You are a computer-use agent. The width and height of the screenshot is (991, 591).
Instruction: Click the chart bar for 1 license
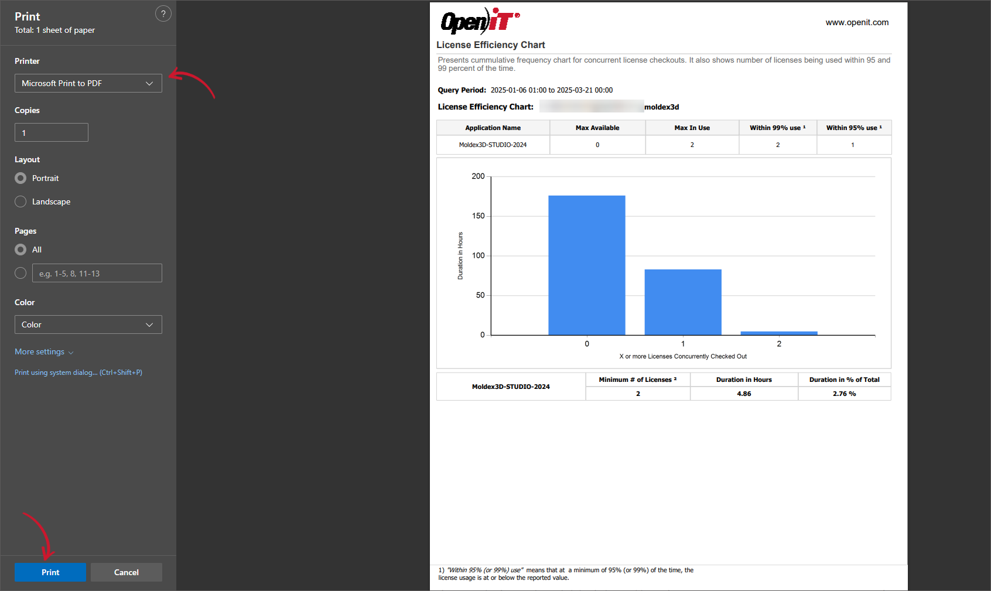coord(683,302)
